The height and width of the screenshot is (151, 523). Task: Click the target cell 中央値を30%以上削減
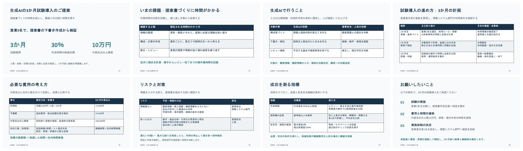[310, 109]
